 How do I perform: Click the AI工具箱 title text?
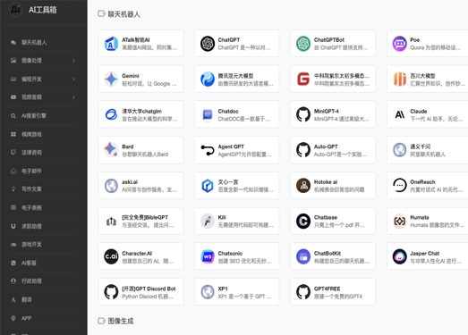(x=43, y=10)
